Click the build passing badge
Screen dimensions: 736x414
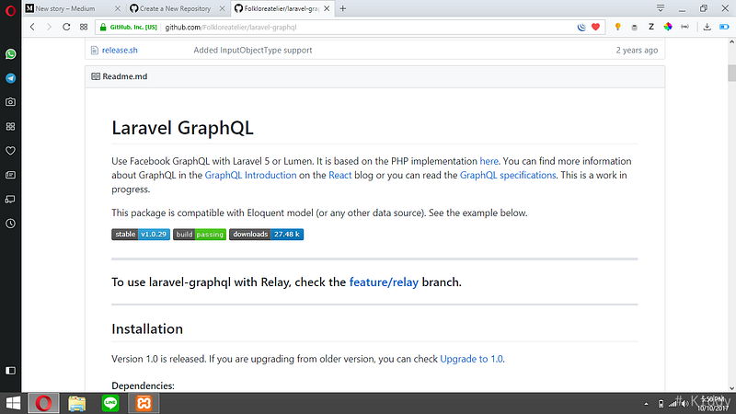[x=200, y=235]
